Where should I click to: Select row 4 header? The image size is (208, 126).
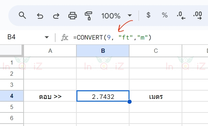pos(12,96)
